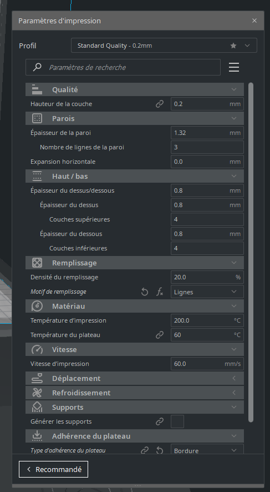This screenshot has width=270, height=492.
Task: Click link icon next to Type d'adhérence du plateau
Action: click(x=144, y=450)
